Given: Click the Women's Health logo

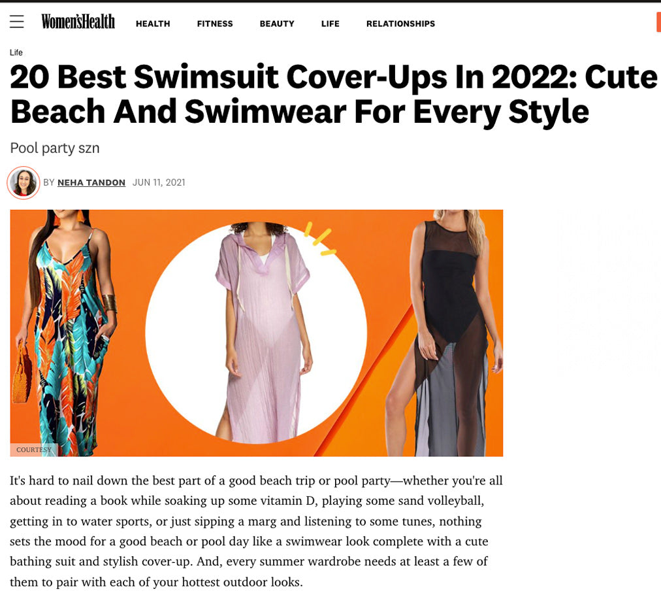Looking at the screenshot, I should 78,22.
